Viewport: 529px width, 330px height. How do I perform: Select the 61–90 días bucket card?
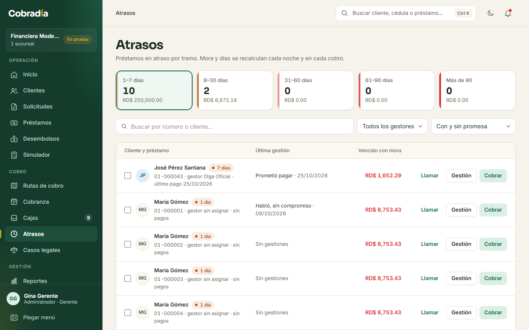tap(396, 90)
